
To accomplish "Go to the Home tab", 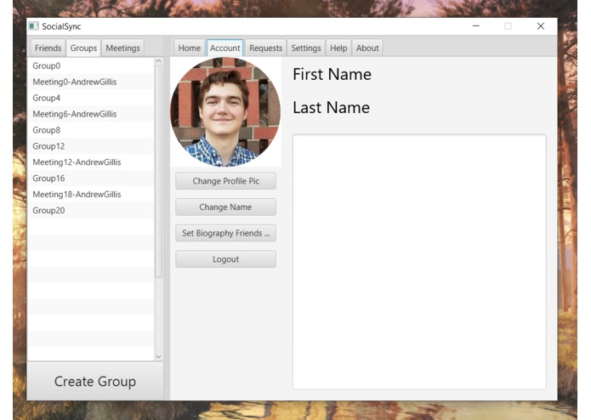I will [190, 48].
